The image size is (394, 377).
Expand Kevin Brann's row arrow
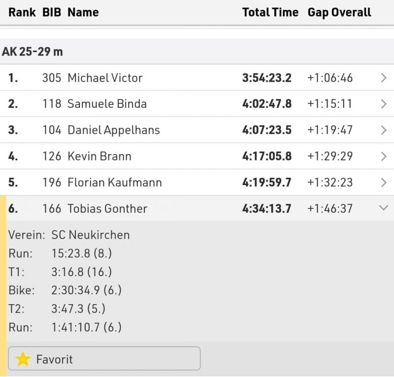coord(384,156)
